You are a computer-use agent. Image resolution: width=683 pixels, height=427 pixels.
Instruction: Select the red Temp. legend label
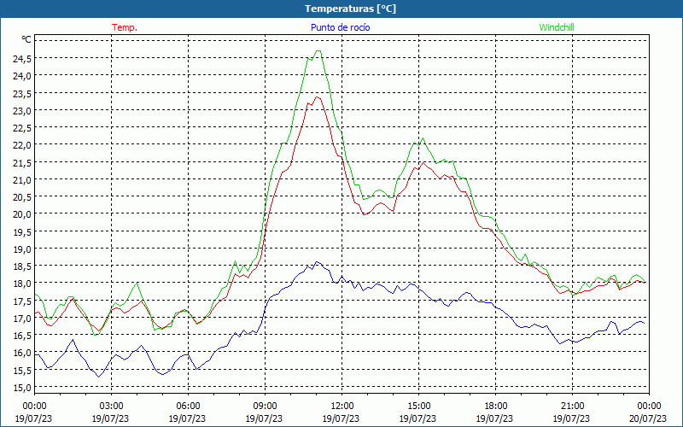point(125,27)
